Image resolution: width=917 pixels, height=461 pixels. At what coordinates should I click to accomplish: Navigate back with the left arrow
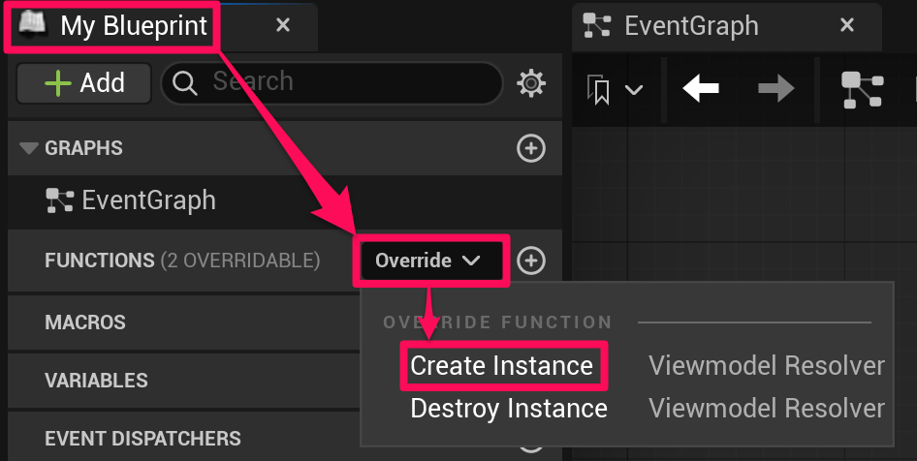point(701,90)
